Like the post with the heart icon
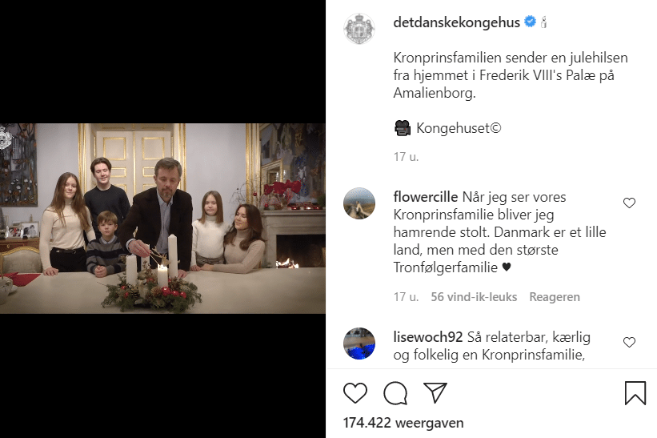The height and width of the screenshot is (438, 657). (x=355, y=393)
